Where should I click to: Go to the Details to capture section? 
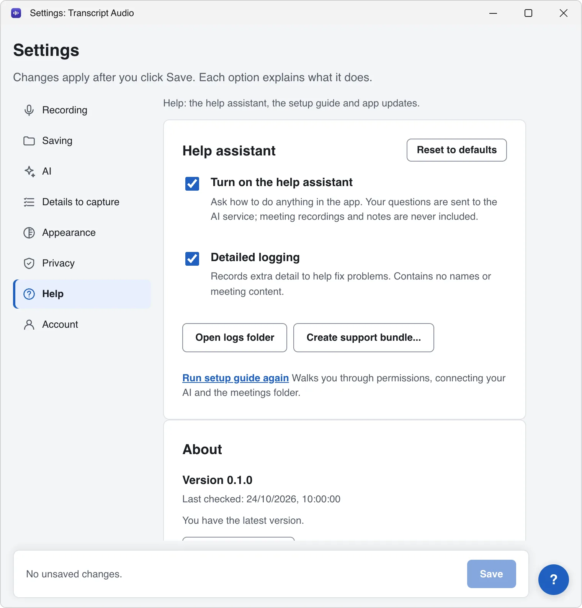coord(82,202)
